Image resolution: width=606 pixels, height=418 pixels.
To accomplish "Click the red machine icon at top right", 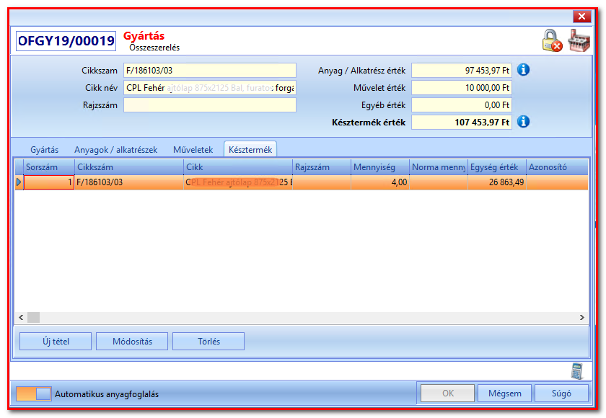I will pyautogui.click(x=579, y=40).
